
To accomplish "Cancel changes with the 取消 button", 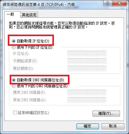I will click(x=113, y=126).
